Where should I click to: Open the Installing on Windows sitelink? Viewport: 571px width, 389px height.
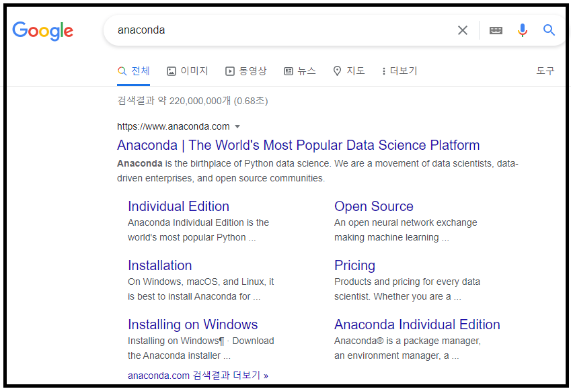[x=192, y=325]
